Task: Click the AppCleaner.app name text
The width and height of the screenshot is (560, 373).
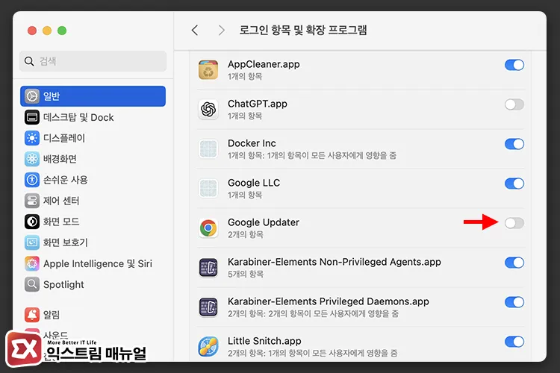Action: coord(264,64)
